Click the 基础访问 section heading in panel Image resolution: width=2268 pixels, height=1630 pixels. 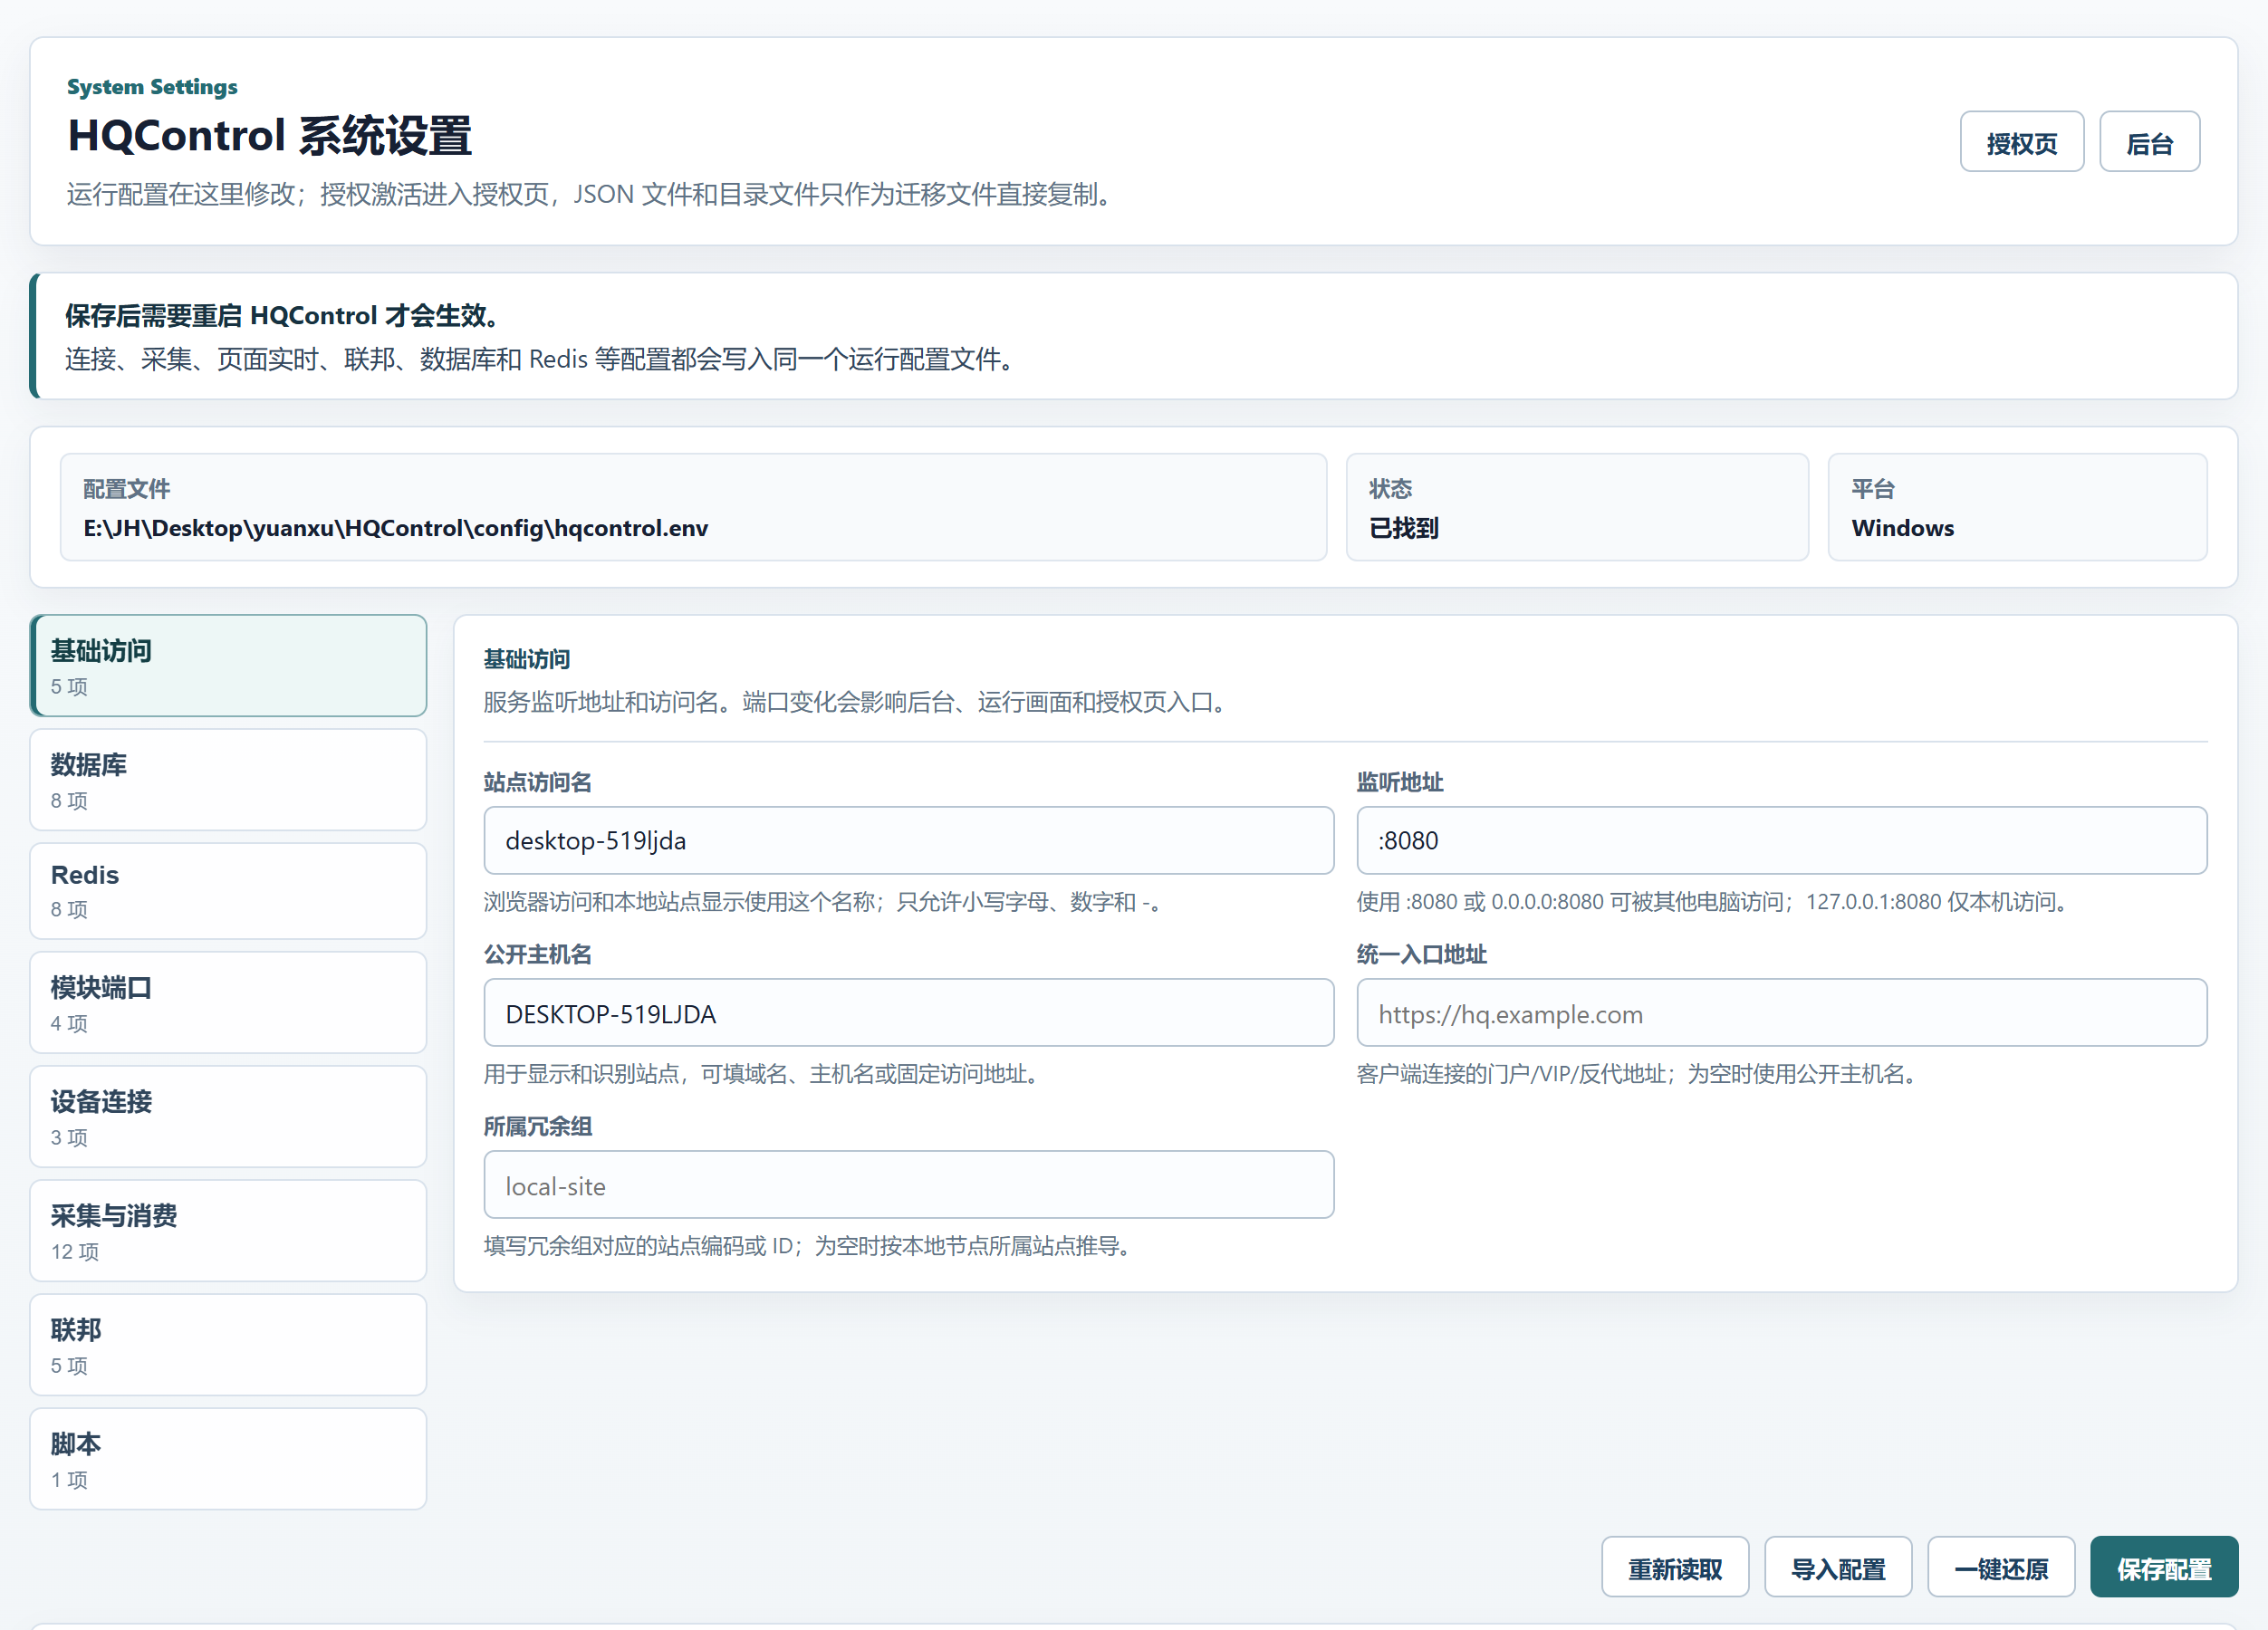(527, 659)
